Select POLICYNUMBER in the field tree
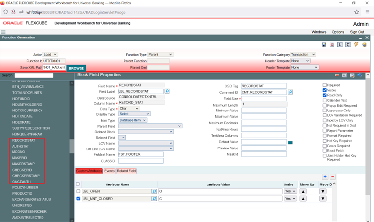This screenshot has height=222, width=374. click(x=25, y=187)
